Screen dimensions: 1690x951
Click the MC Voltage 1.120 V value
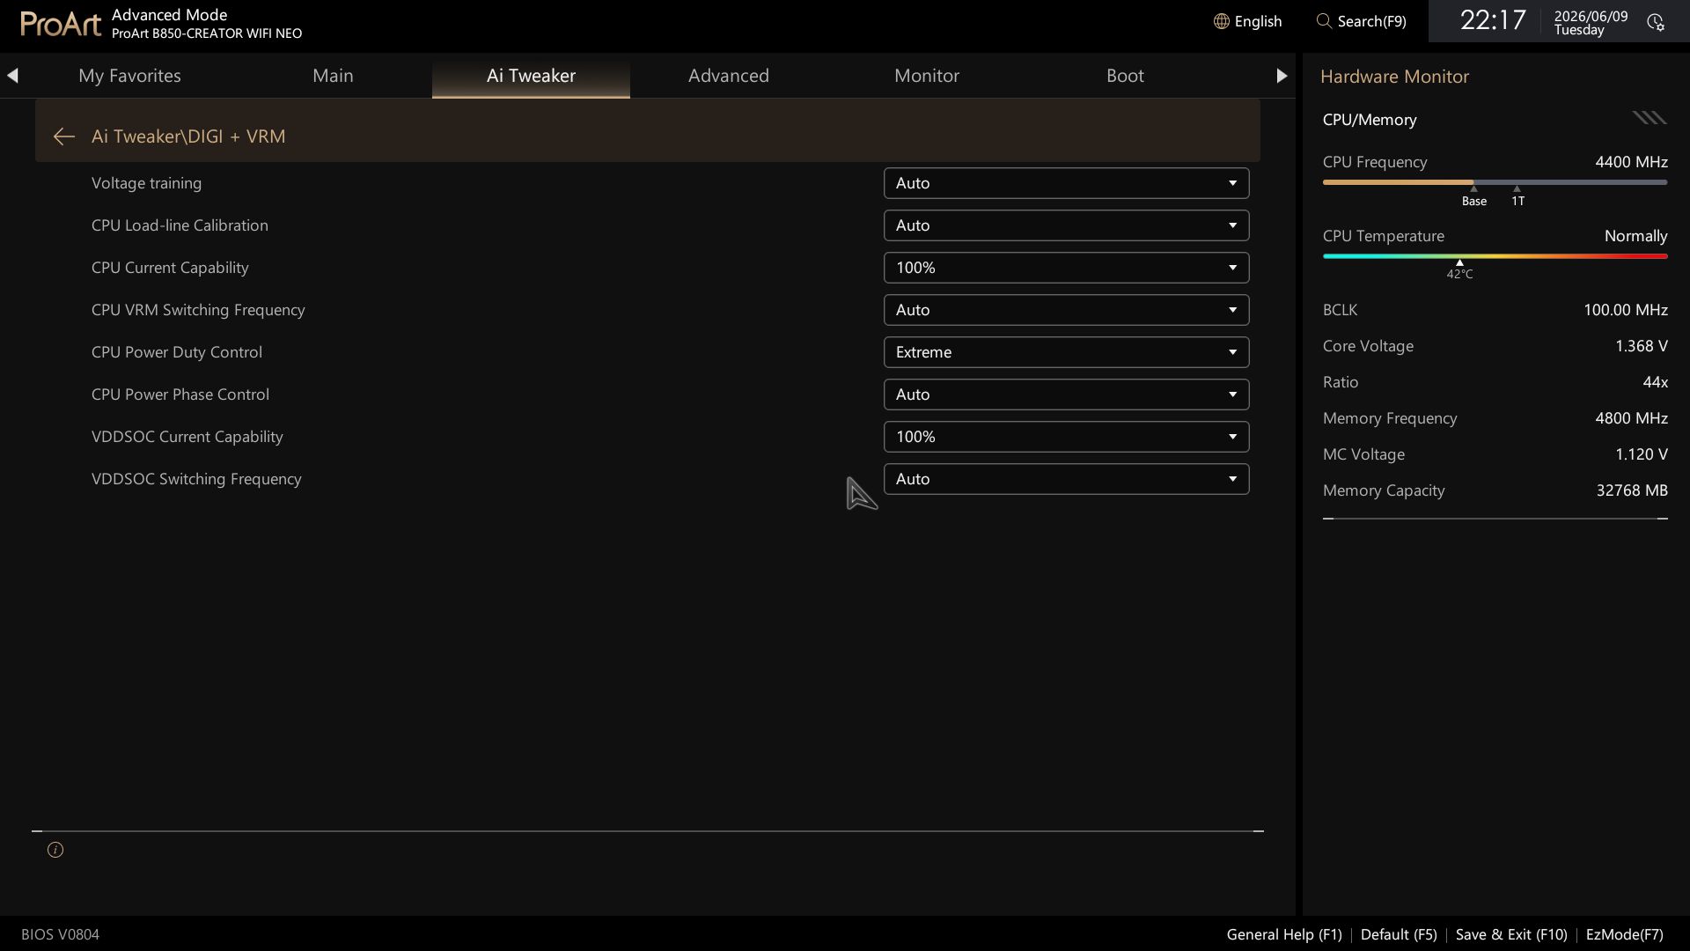tap(1641, 454)
